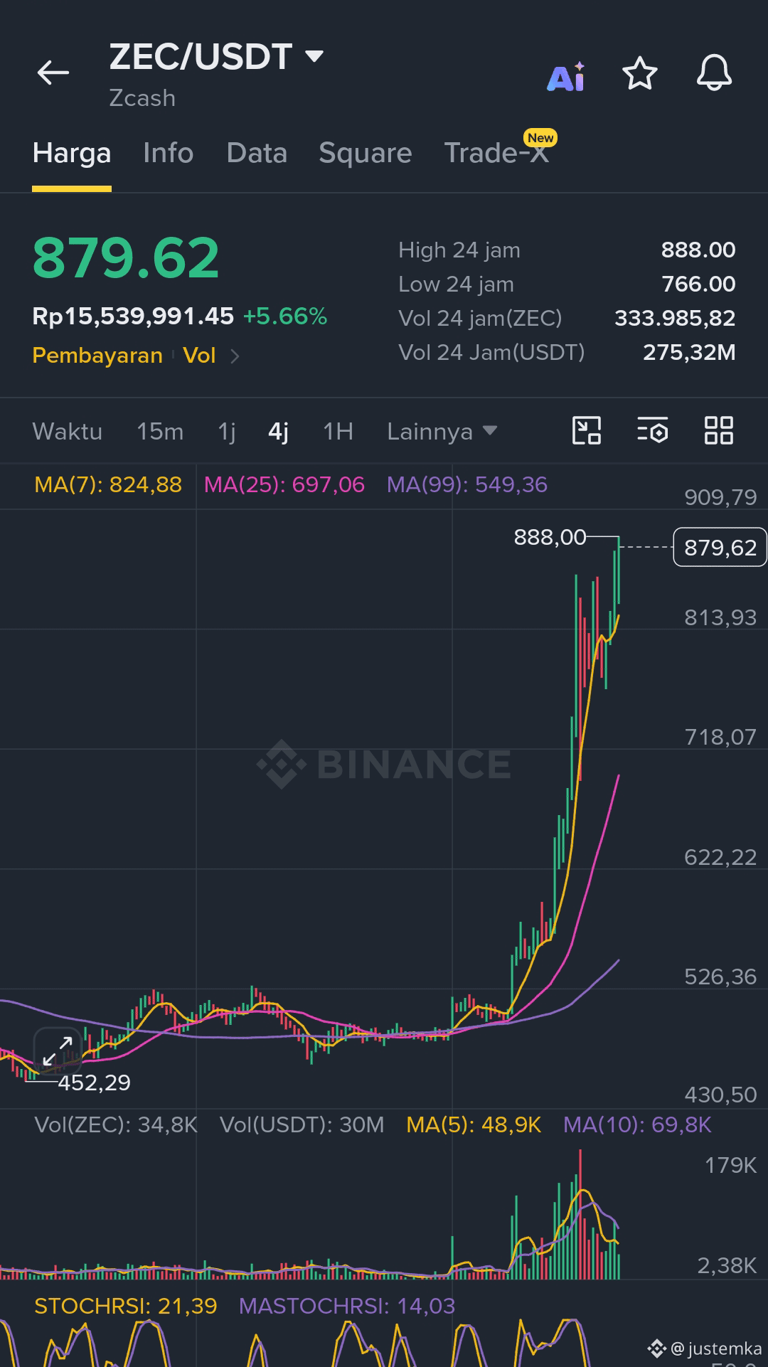
Task: Click the MA(7): 824,88 indicator label
Action: [x=108, y=485]
